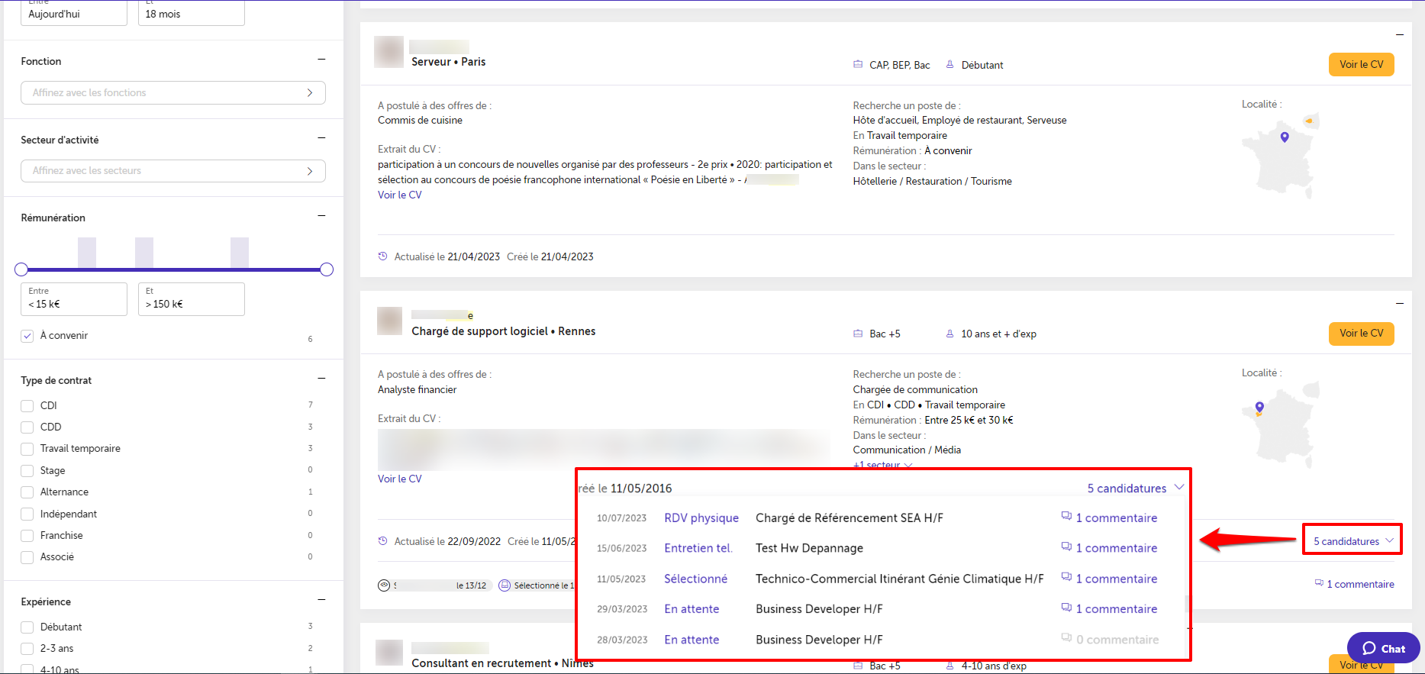This screenshot has width=1425, height=674.
Task: Open the Chat support bubble
Action: (1383, 648)
